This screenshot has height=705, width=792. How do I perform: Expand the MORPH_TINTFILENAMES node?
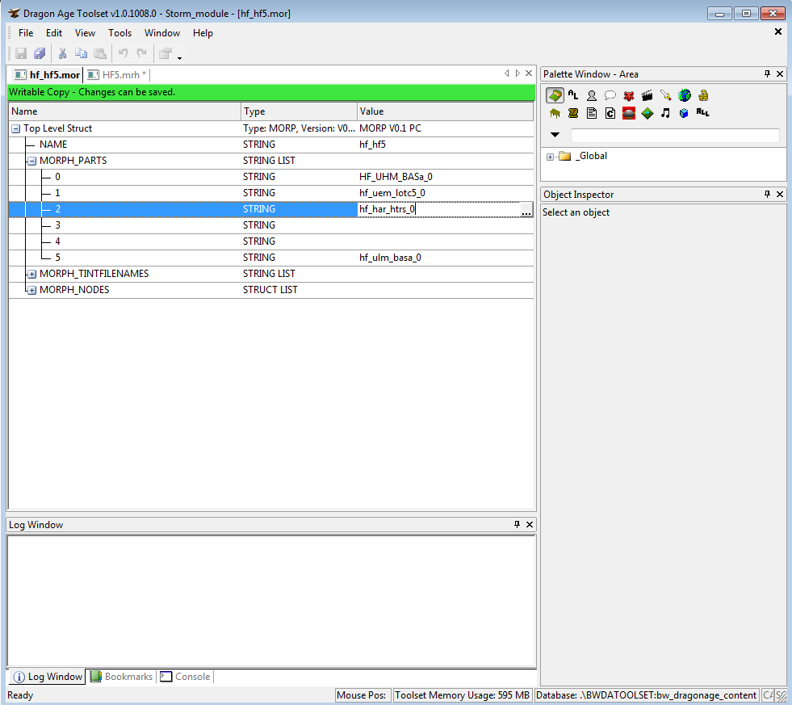(x=31, y=274)
